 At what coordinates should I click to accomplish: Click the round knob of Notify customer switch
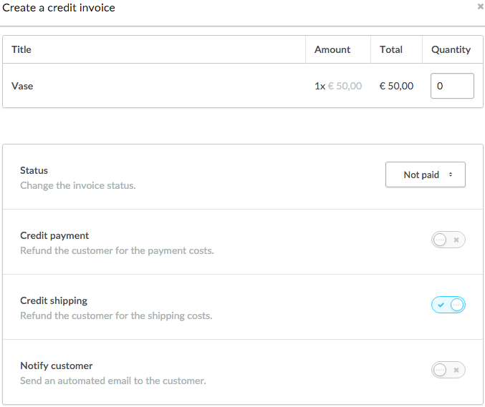click(x=440, y=370)
